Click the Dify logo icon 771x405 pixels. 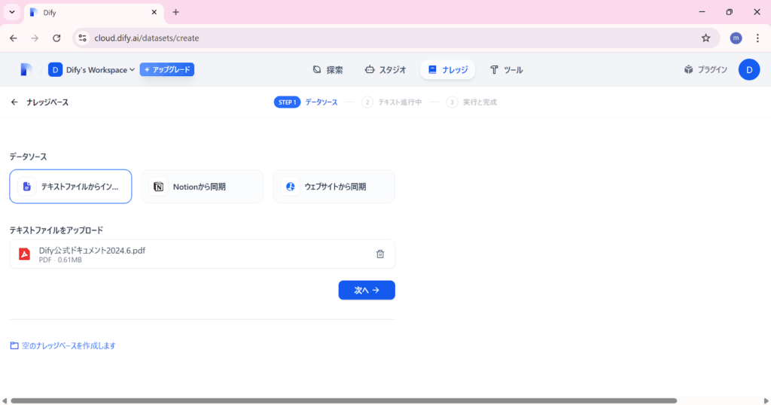click(26, 70)
